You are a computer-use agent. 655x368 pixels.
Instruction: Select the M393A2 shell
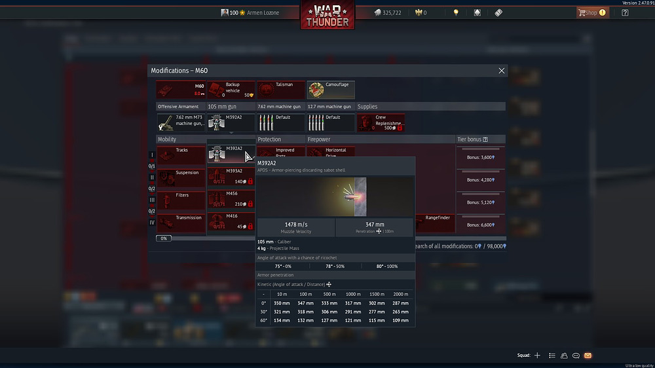coord(231,176)
